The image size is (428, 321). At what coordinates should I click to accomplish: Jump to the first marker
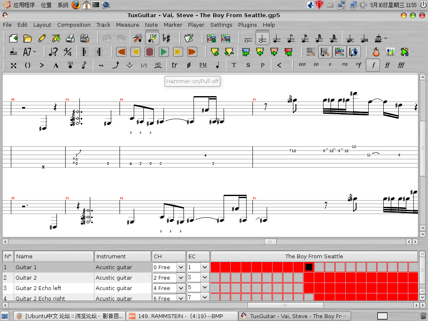pos(246,52)
